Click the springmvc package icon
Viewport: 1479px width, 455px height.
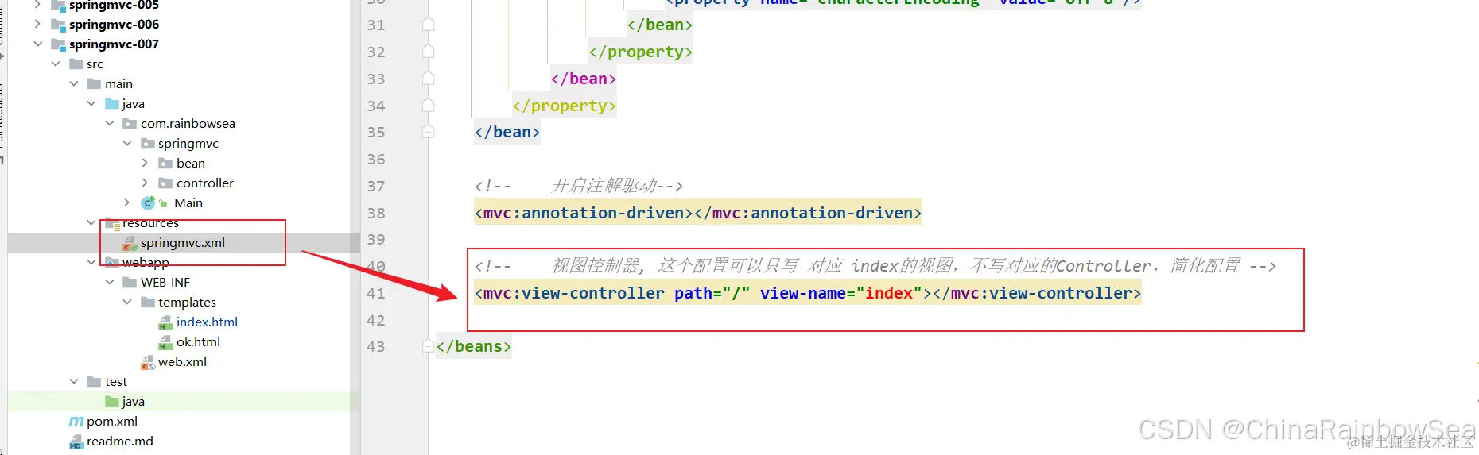148,143
